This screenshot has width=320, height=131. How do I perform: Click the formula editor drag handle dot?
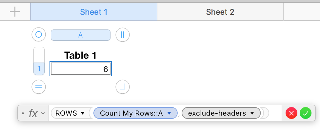coord(23,113)
